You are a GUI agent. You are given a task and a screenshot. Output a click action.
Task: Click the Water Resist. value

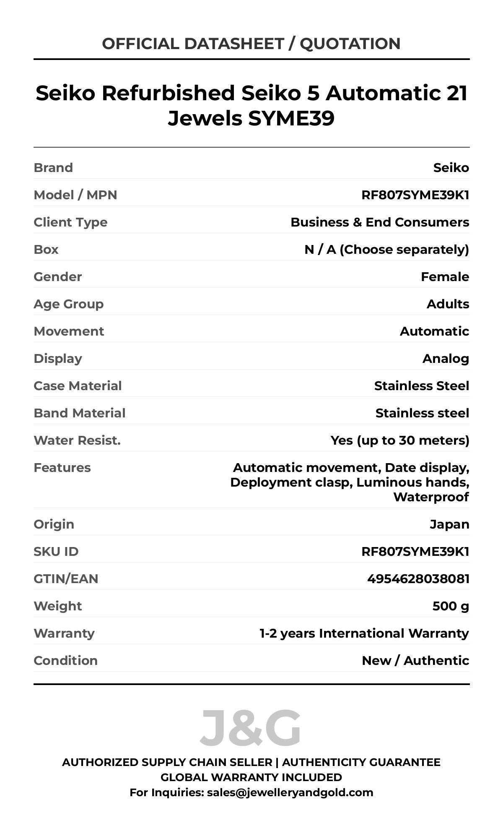tap(400, 440)
